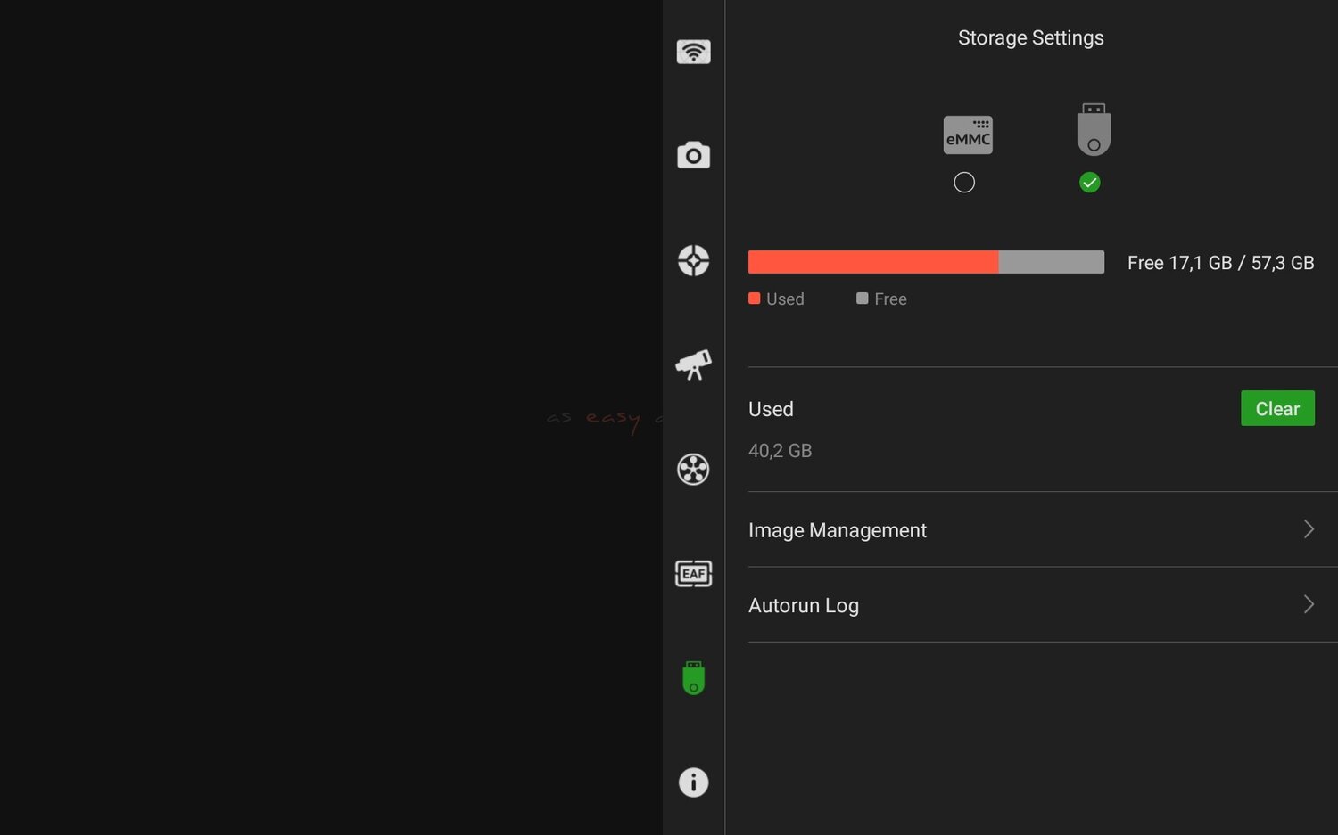
Task: Open the filter wheel settings icon
Action: click(x=693, y=469)
